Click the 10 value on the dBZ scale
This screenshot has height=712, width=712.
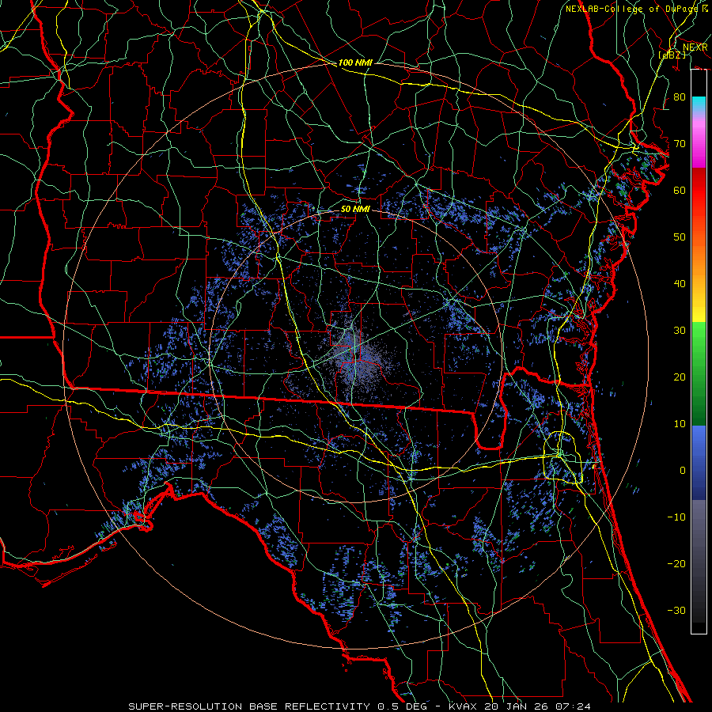(x=680, y=424)
